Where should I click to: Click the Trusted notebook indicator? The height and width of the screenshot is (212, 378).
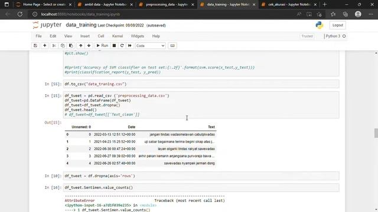coord(307,36)
